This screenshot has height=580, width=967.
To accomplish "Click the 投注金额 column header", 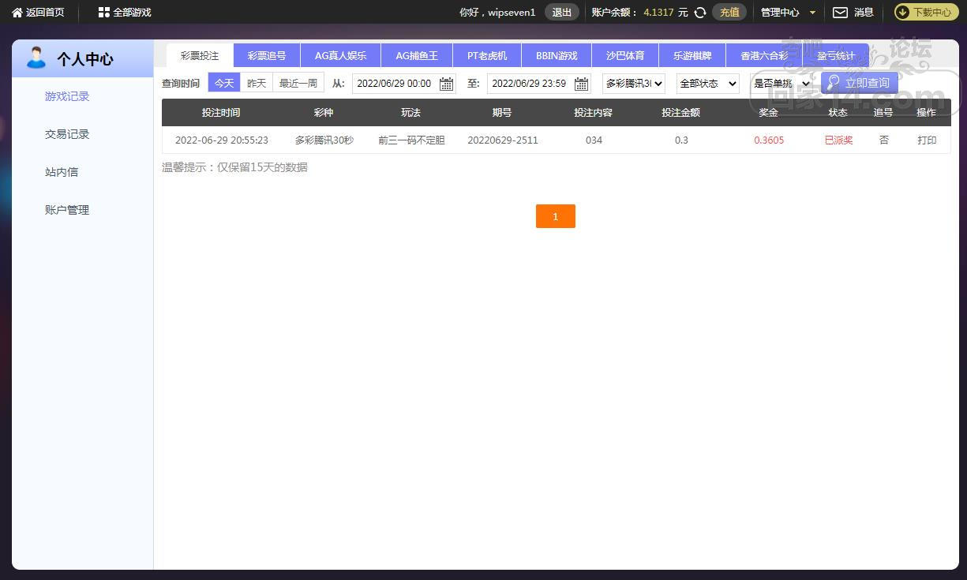I will pyautogui.click(x=680, y=113).
